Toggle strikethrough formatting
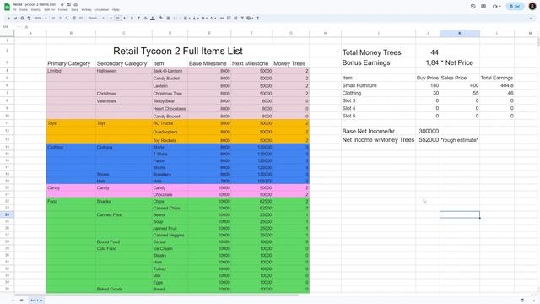 click(145, 18)
